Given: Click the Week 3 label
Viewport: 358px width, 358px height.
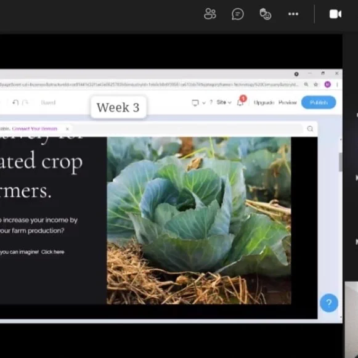Looking at the screenshot, I should tap(118, 107).
